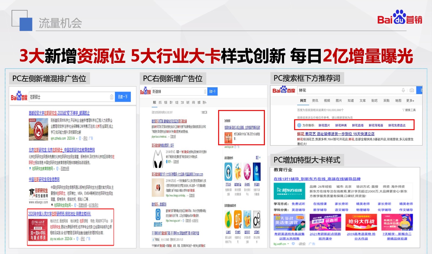
Task: Click the search box containing 在职硕士
Action: pos(72,97)
